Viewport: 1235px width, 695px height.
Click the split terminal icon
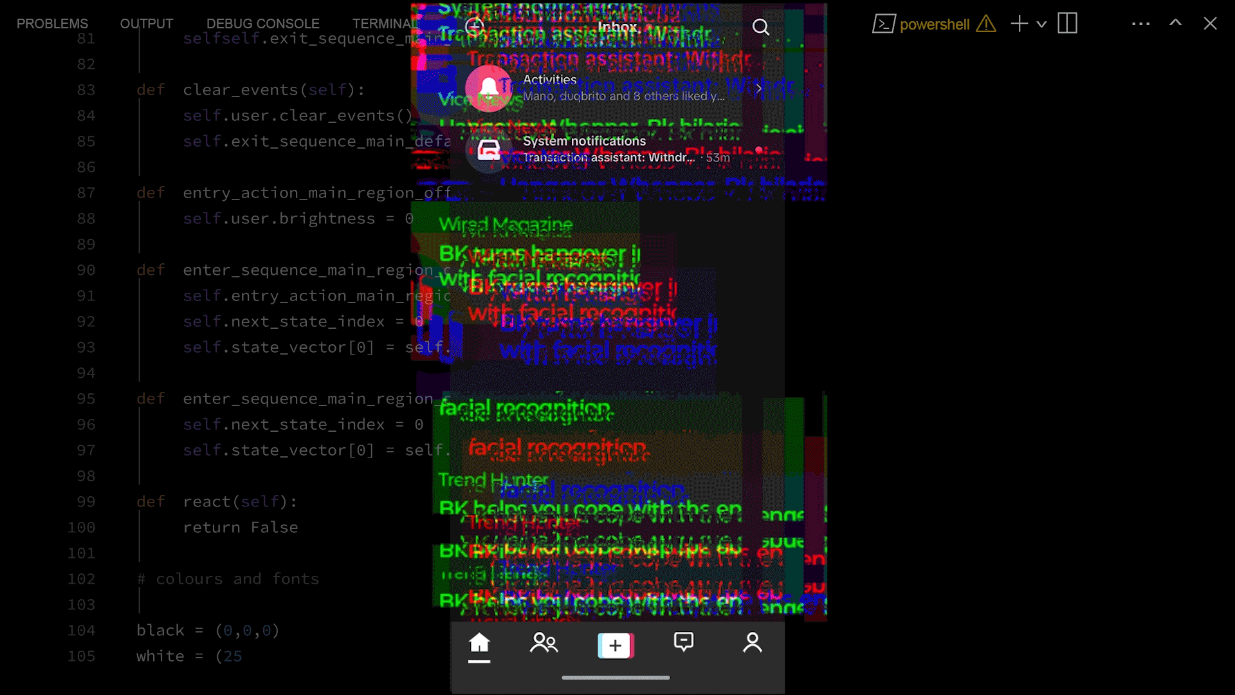point(1067,24)
